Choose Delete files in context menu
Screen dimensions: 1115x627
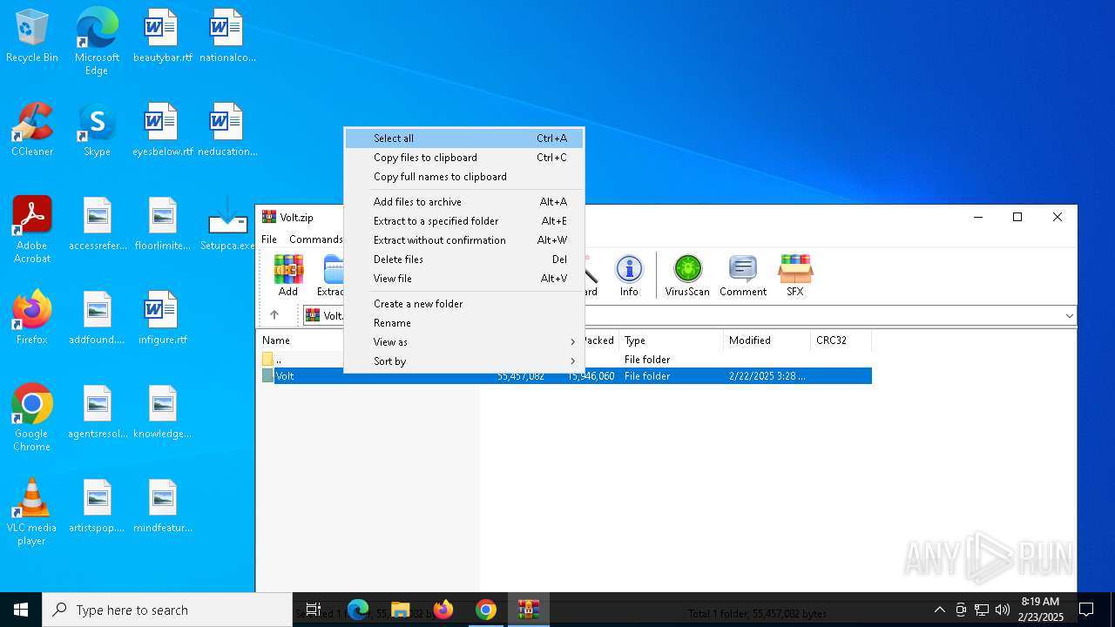point(464,260)
